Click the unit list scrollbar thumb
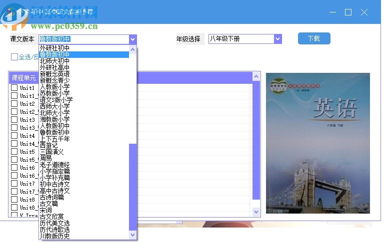 click(x=256, y=140)
